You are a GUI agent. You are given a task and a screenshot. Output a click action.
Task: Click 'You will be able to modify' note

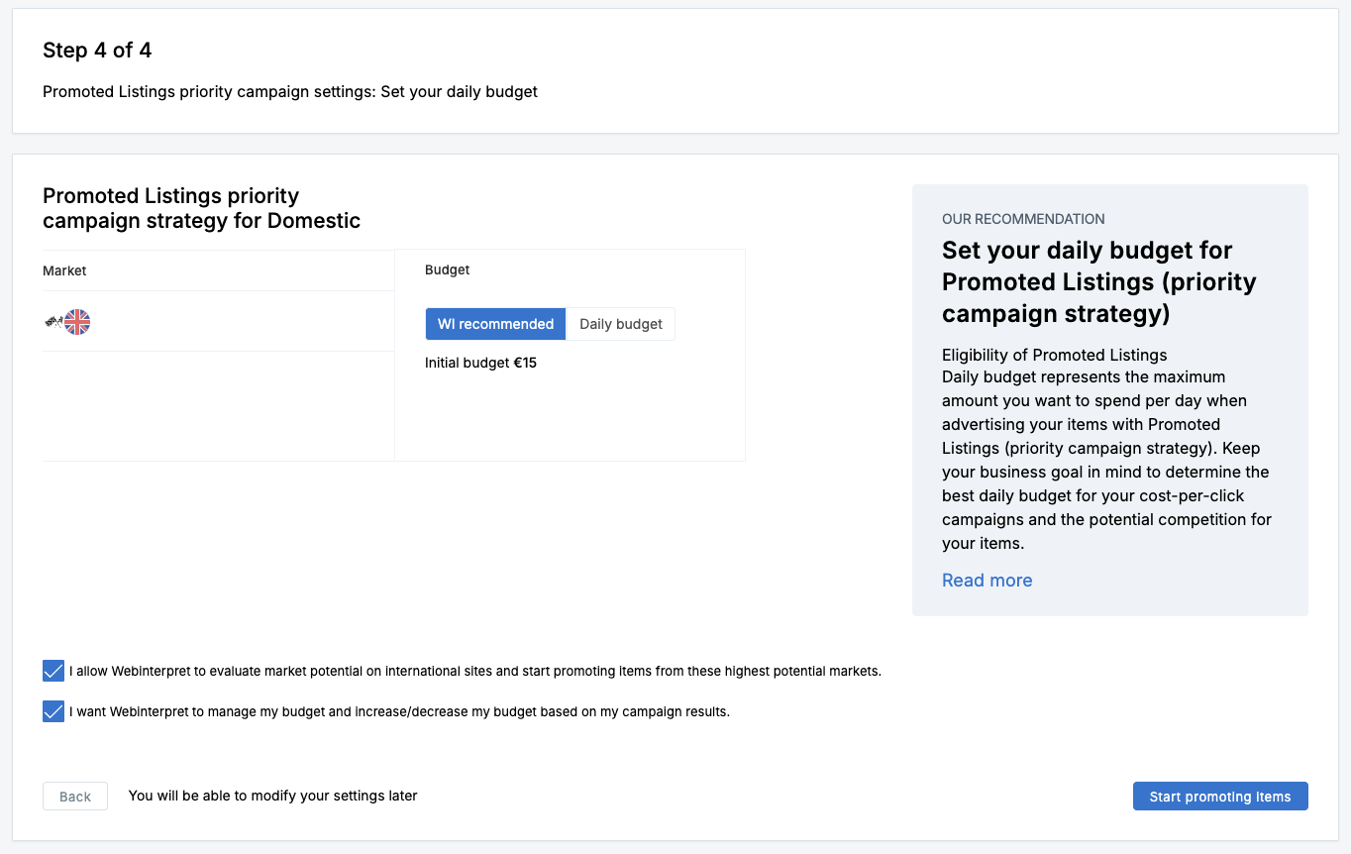tap(273, 796)
